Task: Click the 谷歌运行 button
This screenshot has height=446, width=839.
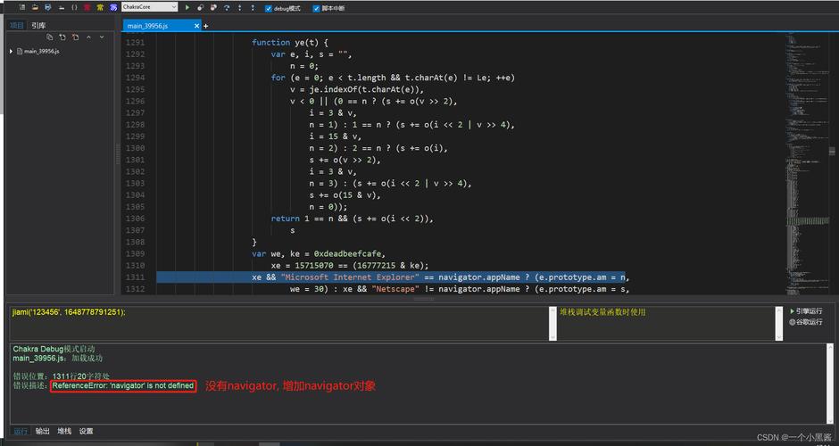Action: pos(806,322)
